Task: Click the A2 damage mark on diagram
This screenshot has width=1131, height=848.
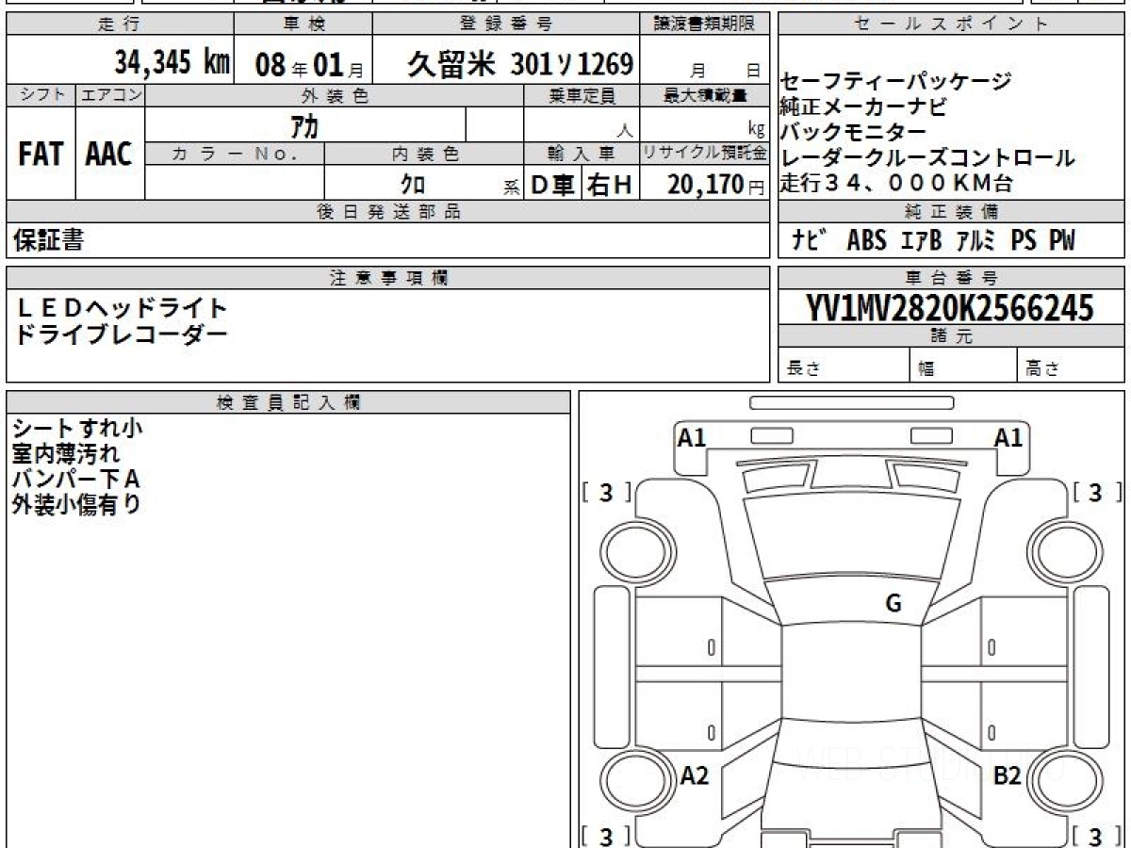Action: (694, 775)
